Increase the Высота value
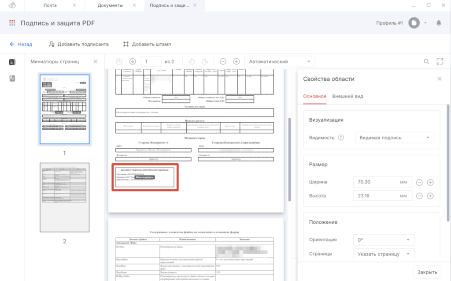Screen dimensions: 451x281 click(x=430, y=196)
